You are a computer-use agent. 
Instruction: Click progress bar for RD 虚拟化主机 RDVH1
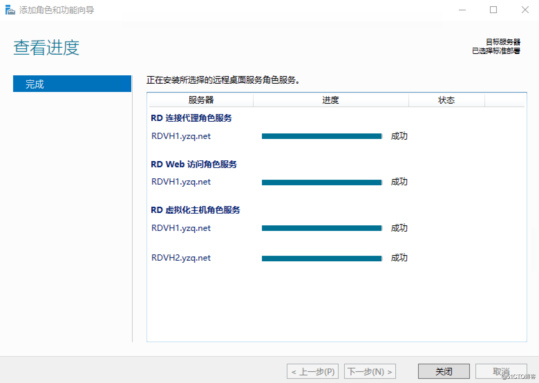(322, 228)
